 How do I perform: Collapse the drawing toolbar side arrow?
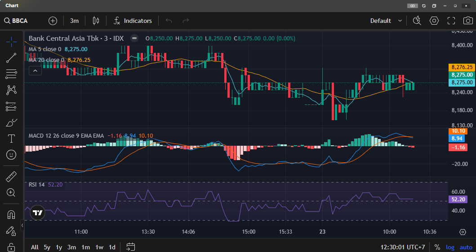[x=22, y=226]
